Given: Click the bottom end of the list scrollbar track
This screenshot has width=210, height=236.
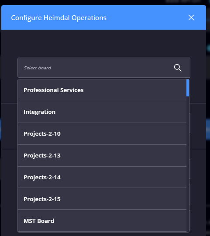Looking at the screenshot, I should tap(188, 229).
